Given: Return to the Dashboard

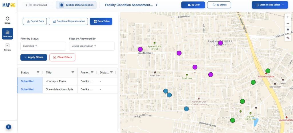Looking at the screenshot, I should coord(36,5).
